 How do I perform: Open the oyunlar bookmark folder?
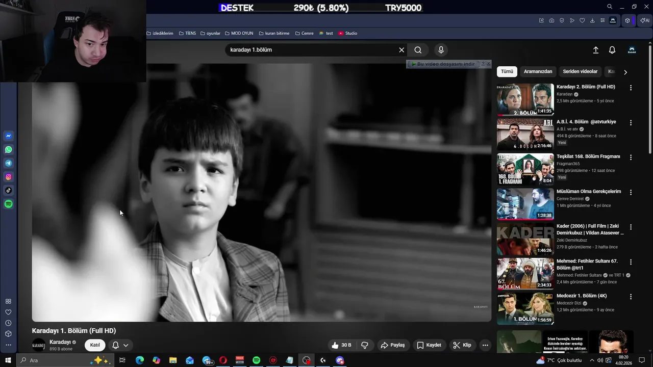[x=210, y=33]
